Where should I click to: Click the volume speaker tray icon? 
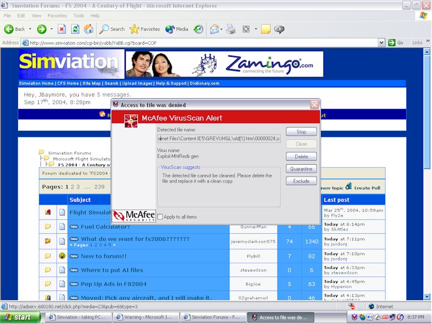[369, 318]
